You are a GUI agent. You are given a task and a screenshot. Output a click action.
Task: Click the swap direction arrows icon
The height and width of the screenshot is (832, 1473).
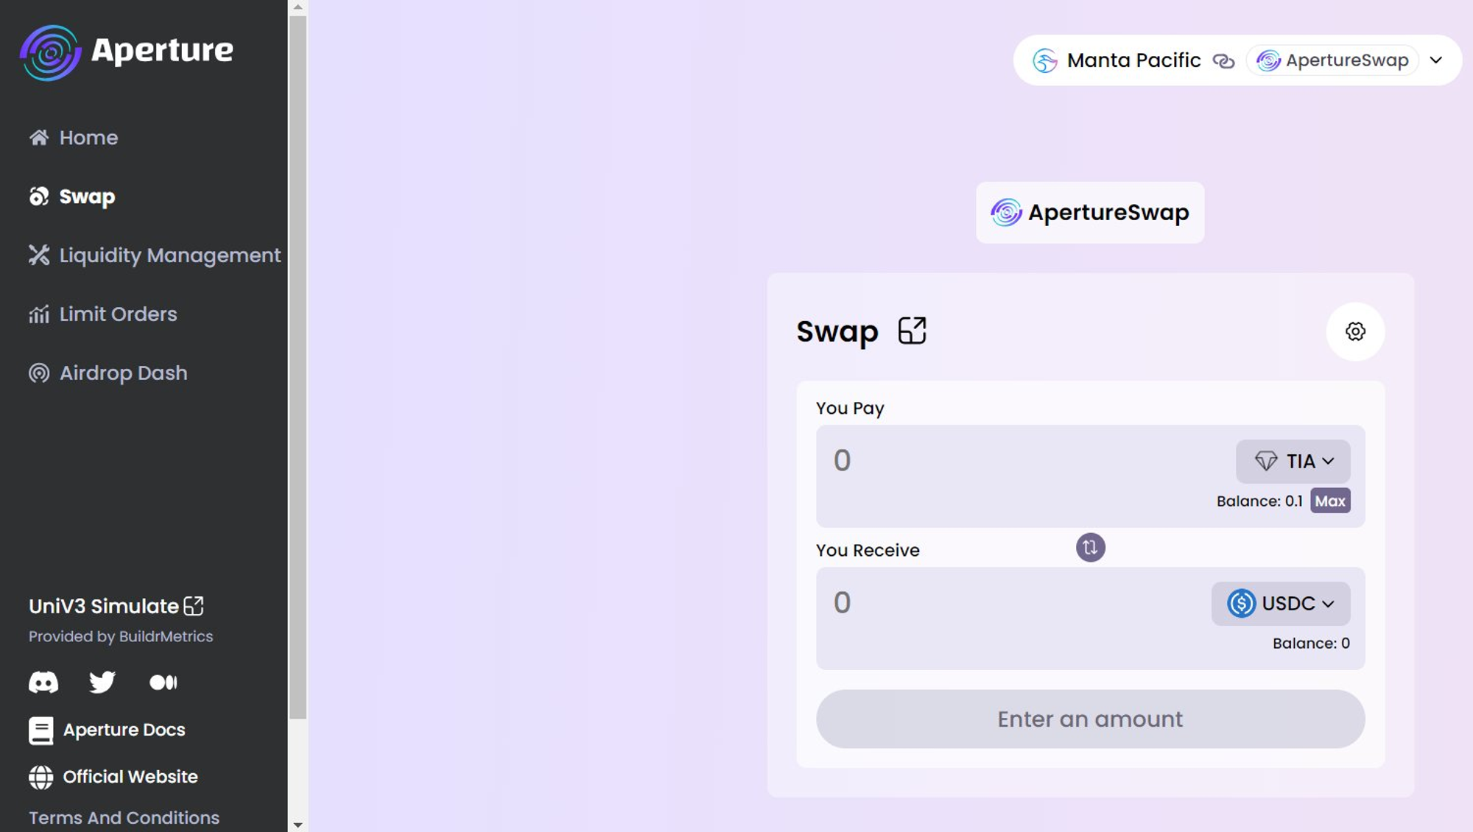pyautogui.click(x=1090, y=548)
